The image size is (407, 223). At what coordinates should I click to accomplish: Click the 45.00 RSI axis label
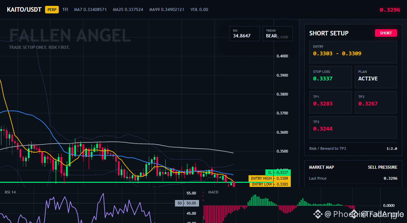tap(191, 213)
